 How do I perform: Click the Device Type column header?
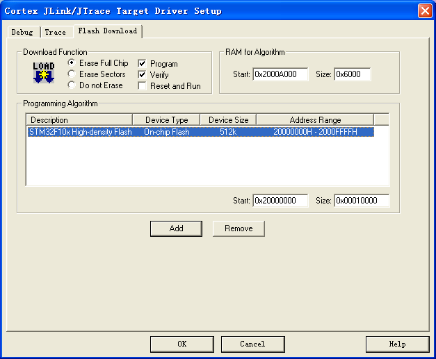(x=166, y=120)
